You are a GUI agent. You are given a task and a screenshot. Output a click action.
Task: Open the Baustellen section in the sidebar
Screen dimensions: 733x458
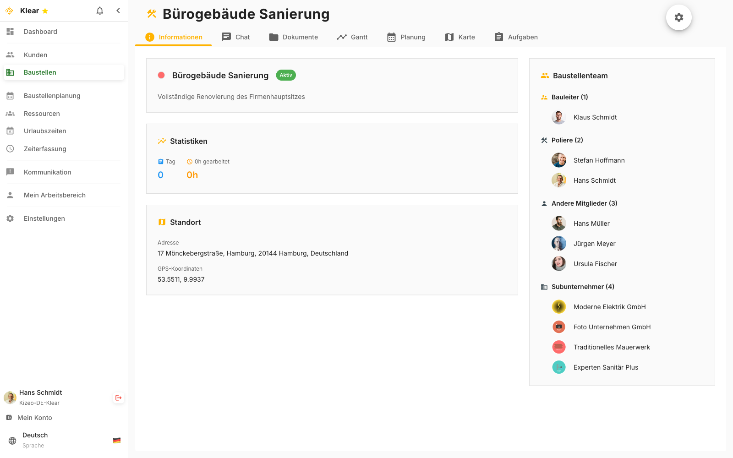click(40, 72)
